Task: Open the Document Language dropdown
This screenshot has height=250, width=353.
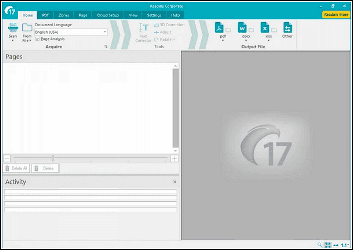Action: pyautogui.click(x=105, y=32)
